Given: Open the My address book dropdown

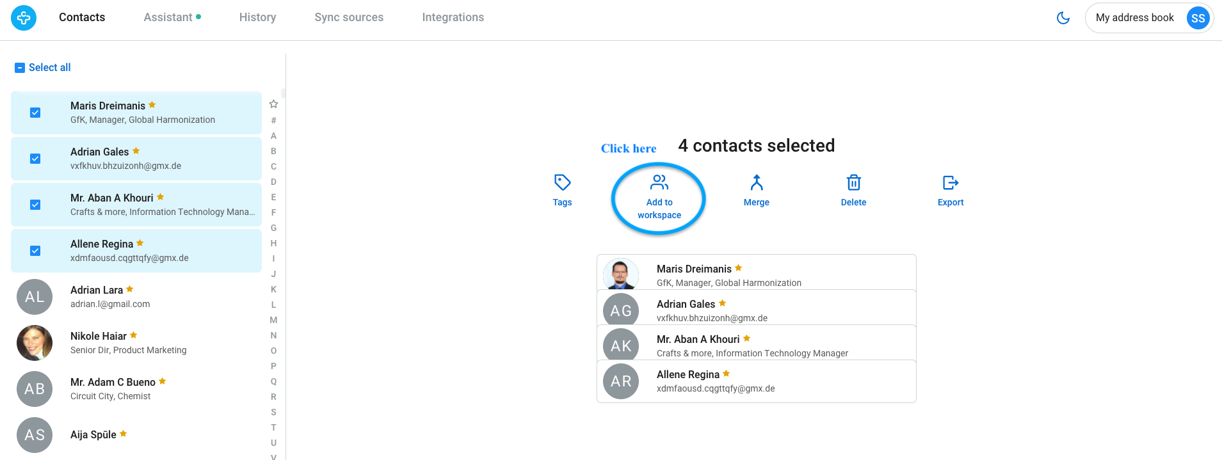Looking at the screenshot, I should [1134, 18].
